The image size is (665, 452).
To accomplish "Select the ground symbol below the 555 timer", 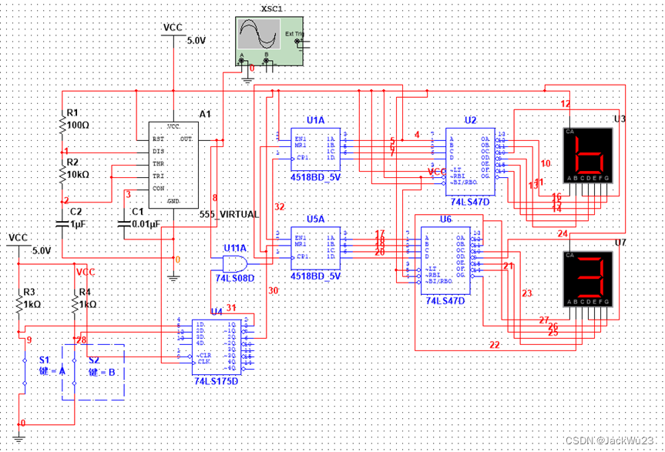I will click(x=173, y=278).
